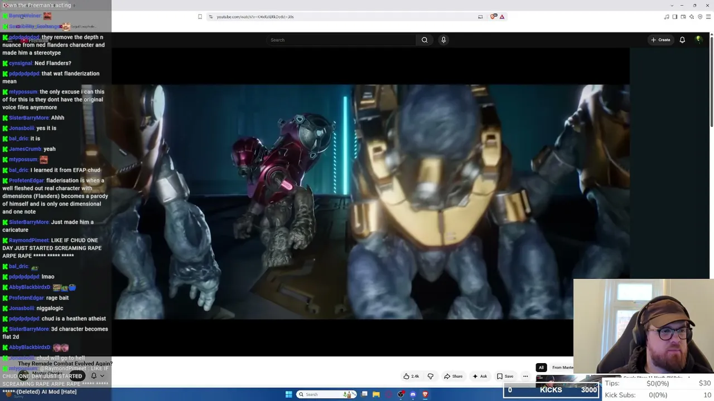Toggle the Brave sidebar panel icon
This screenshot has width=714, height=401.
pyautogui.click(x=675, y=17)
